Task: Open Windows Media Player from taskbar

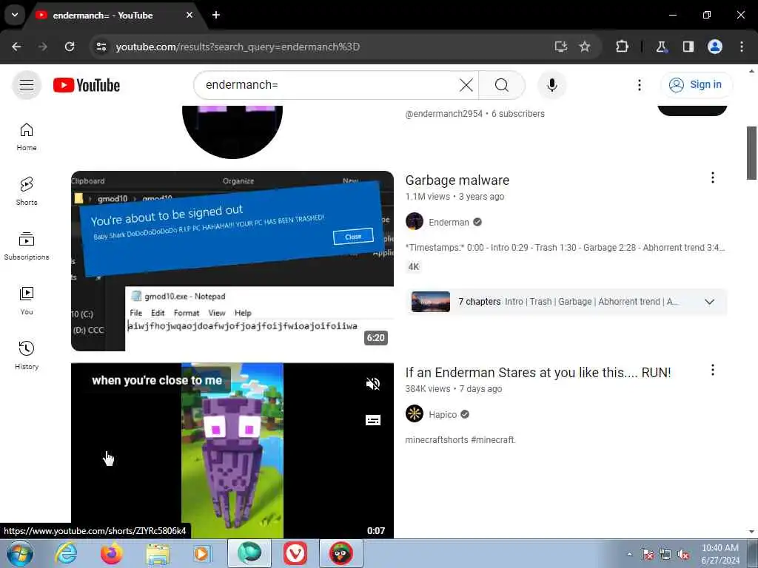Action: pyautogui.click(x=202, y=553)
